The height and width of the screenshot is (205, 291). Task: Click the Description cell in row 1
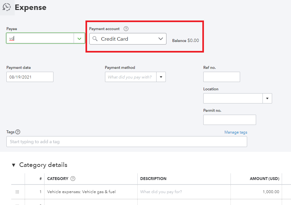tap(184, 192)
